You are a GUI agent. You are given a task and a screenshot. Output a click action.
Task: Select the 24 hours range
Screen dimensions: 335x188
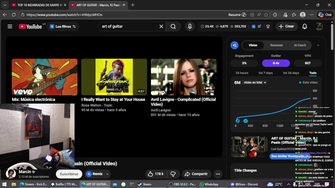click(242, 73)
